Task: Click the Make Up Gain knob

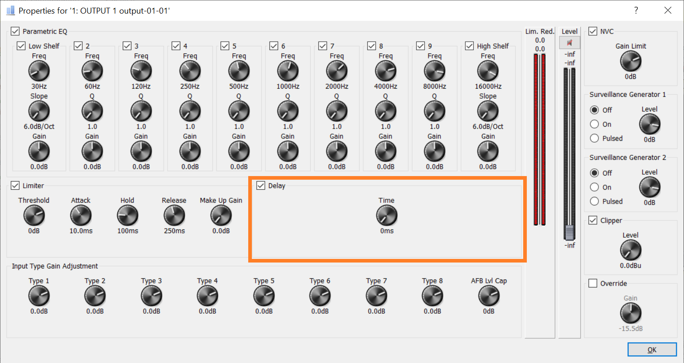Action: tap(221, 215)
